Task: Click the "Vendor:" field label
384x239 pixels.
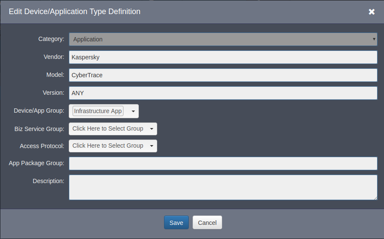Action: [x=54, y=57]
